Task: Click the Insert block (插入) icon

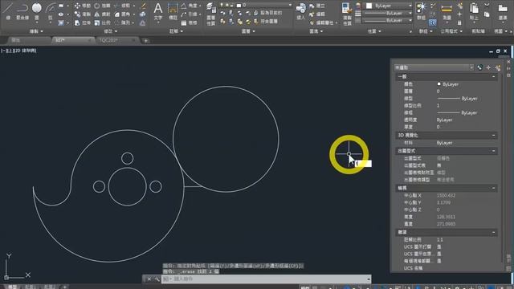Action: [x=300, y=11]
